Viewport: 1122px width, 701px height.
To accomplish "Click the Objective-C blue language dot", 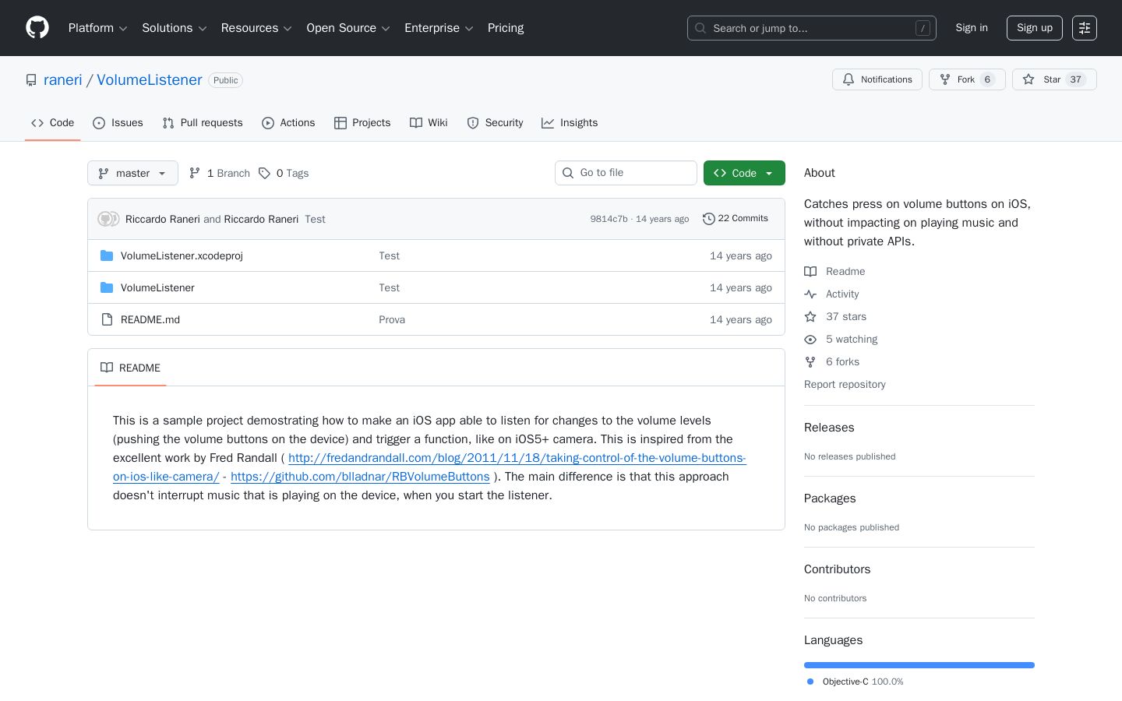I will pyautogui.click(x=810, y=682).
